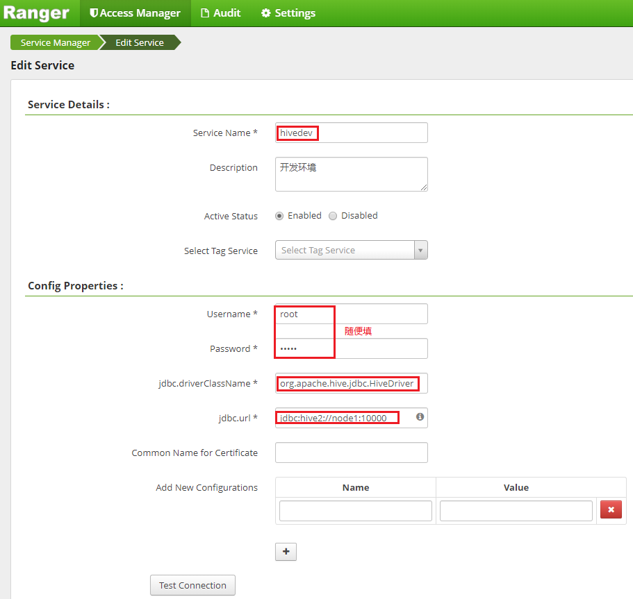Viewport: 633px width, 599px height.
Task: Click into the Description text area
Action: 351,174
